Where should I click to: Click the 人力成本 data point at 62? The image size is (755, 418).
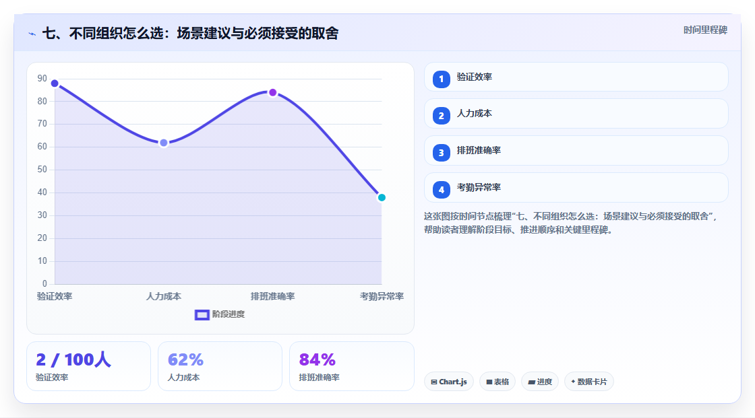[x=164, y=143]
